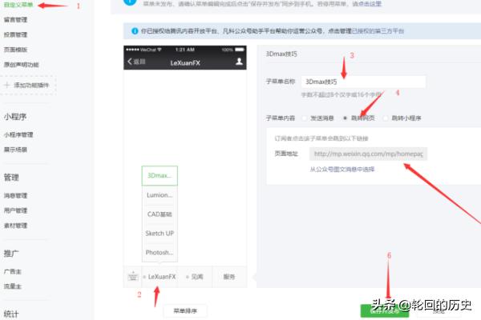The width and height of the screenshot is (481, 320).
Task: Open the 见闻 bottom menu
Action: pos(195,277)
